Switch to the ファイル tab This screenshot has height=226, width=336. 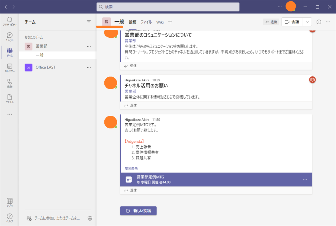[146, 22]
